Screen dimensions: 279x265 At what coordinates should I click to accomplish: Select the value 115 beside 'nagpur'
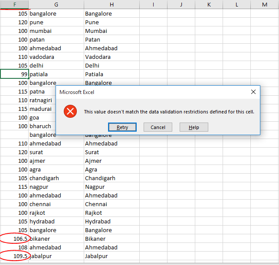[x=14, y=187]
